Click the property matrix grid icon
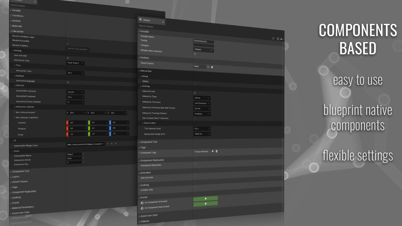This screenshot has width=402, height=226. tap(278, 39)
